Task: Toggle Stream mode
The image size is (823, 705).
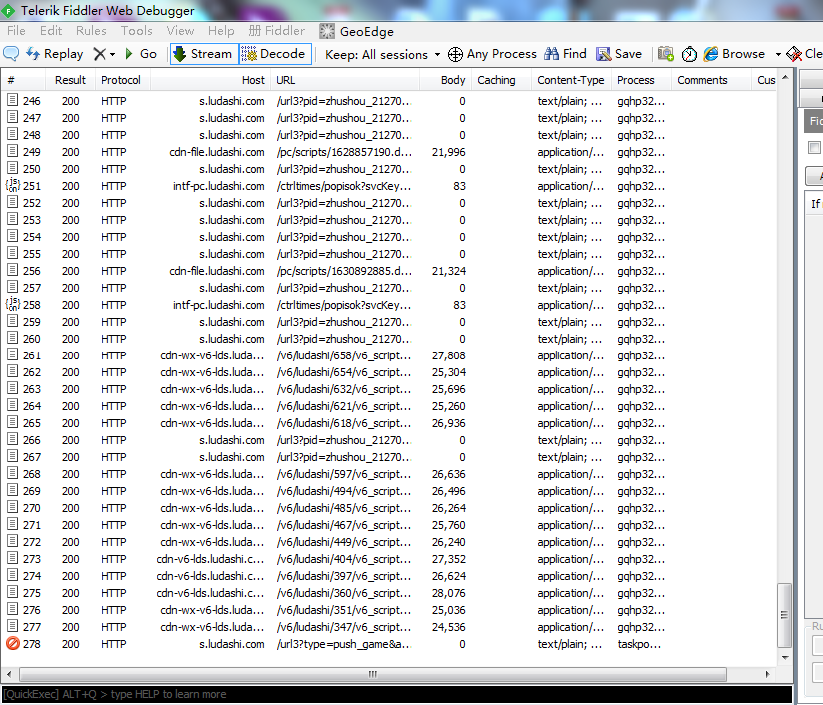Action: click(x=202, y=54)
